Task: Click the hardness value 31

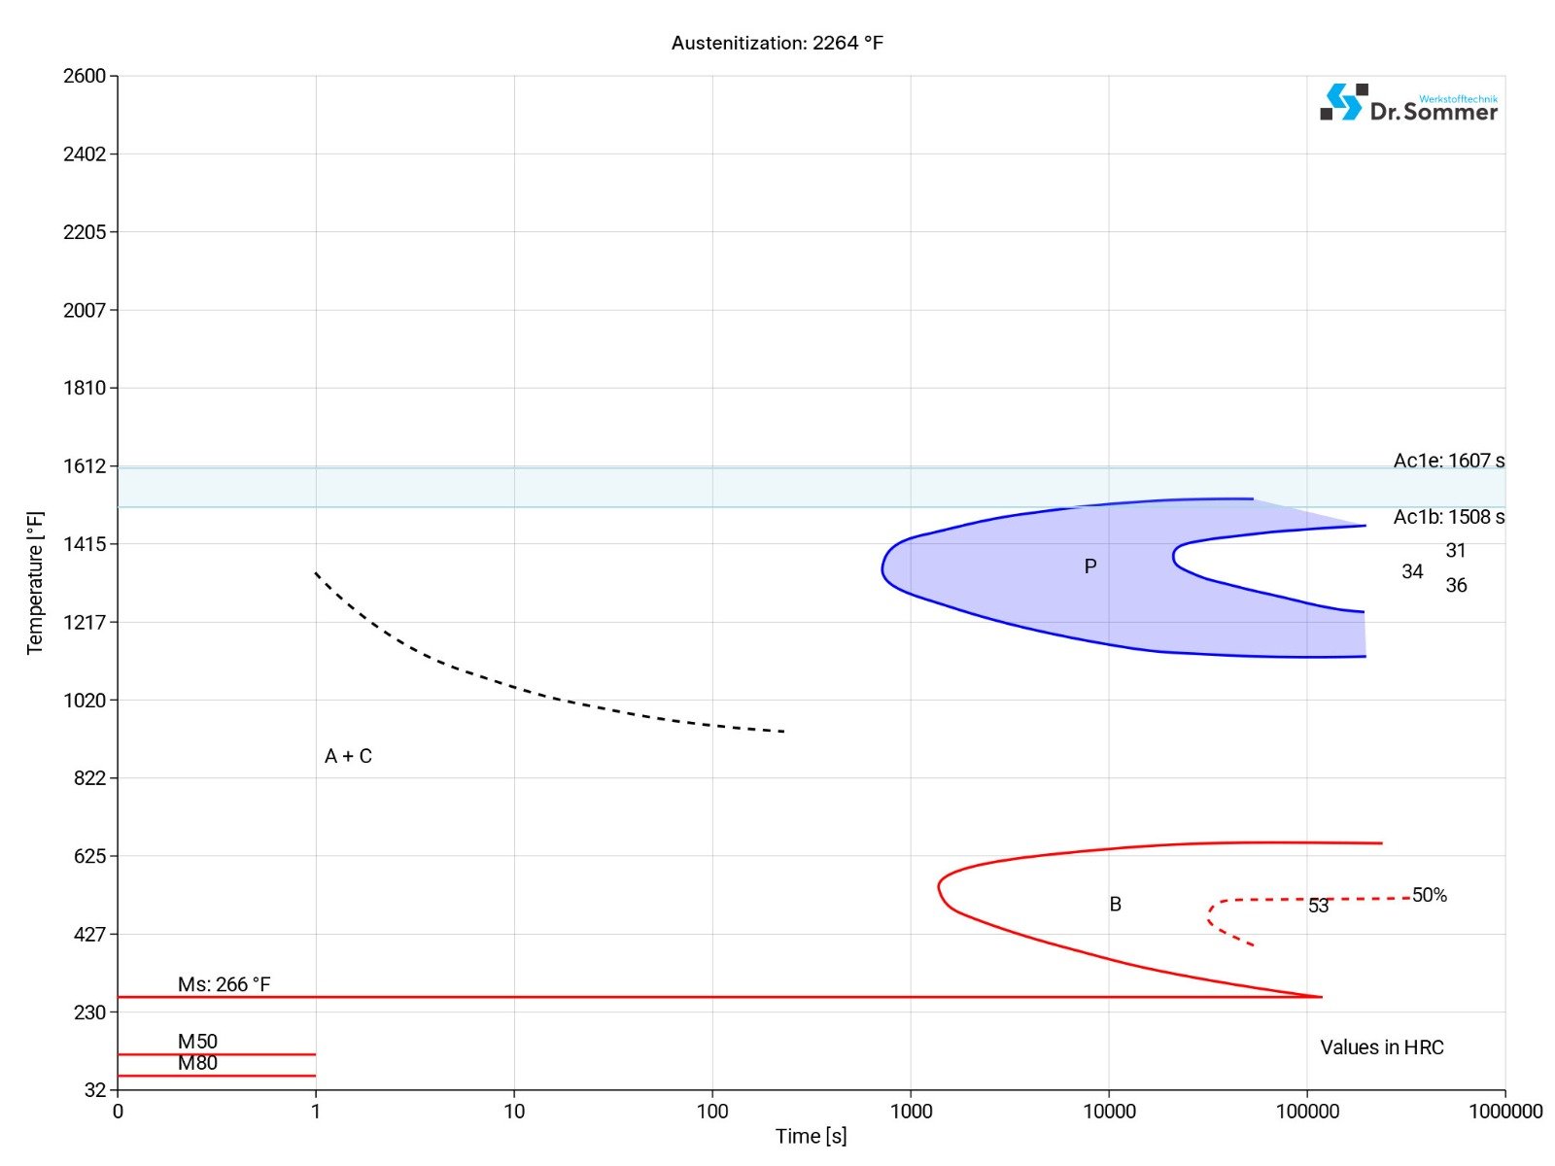Action: click(1456, 551)
